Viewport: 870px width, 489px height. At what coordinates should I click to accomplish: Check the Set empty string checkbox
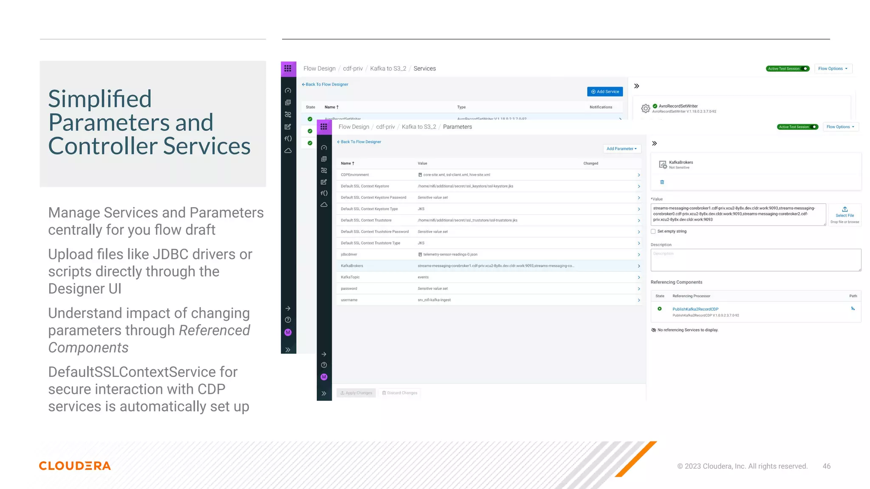(x=653, y=231)
